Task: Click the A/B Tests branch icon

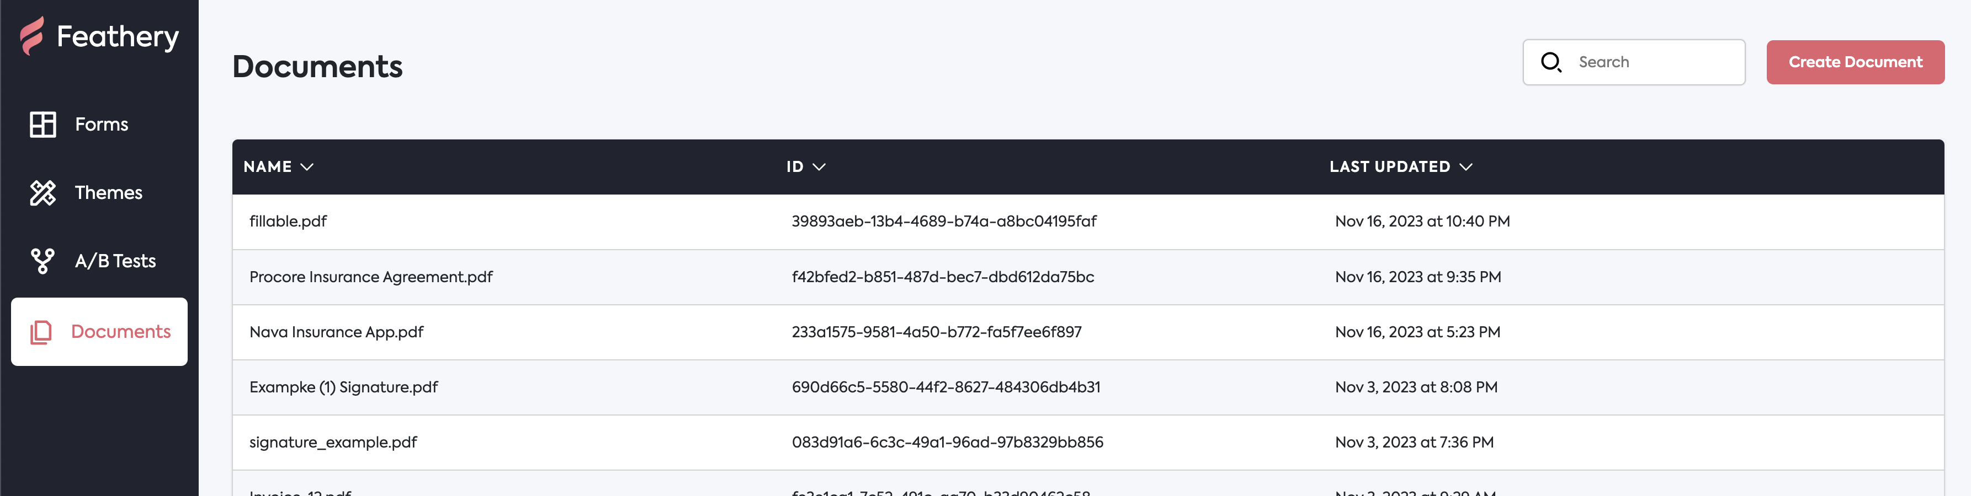Action: [x=43, y=261]
